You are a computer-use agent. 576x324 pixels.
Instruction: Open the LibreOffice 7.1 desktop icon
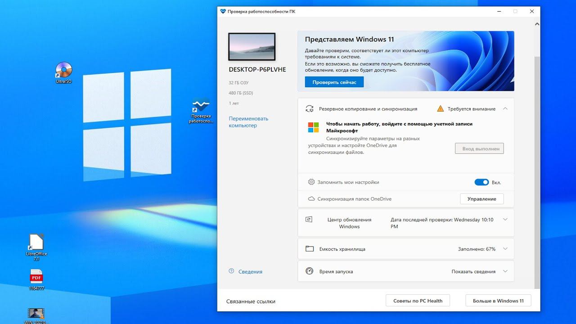click(x=36, y=247)
